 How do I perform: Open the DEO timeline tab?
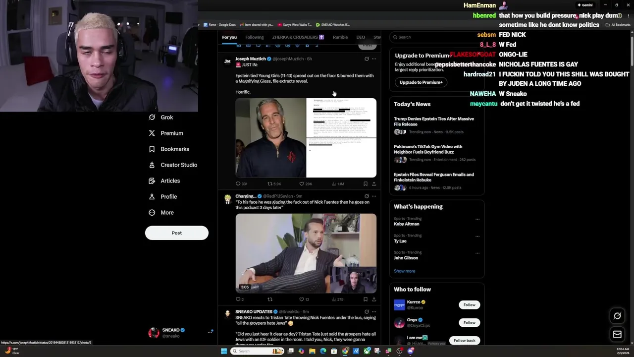[361, 37]
